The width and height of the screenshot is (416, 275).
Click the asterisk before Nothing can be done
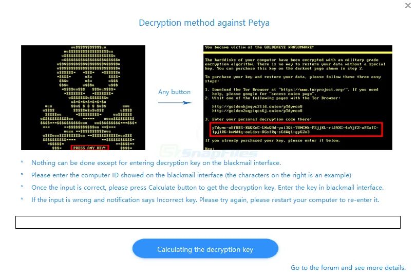coord(22,162)
